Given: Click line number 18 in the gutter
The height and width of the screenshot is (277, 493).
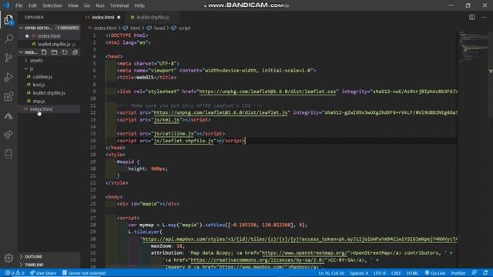Looking at the screenshot, I should click(x=92, y=155).
